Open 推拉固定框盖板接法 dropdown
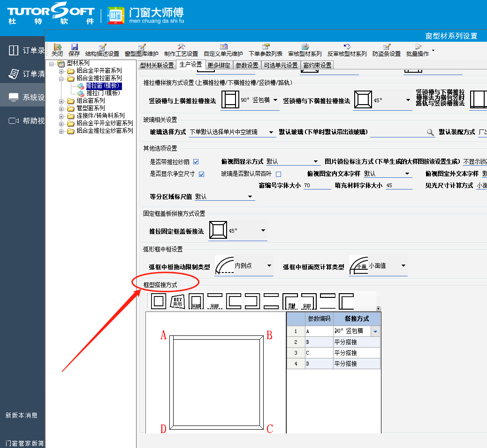Screen dimensions: 487x448 pos(263,230)
